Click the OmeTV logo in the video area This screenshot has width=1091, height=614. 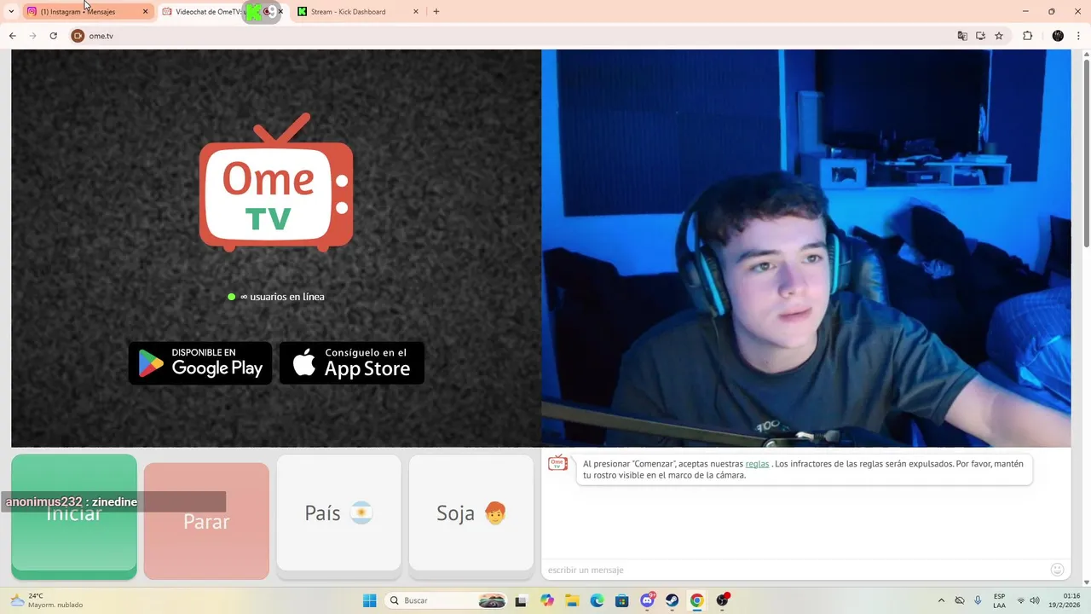tap(276, 182)
